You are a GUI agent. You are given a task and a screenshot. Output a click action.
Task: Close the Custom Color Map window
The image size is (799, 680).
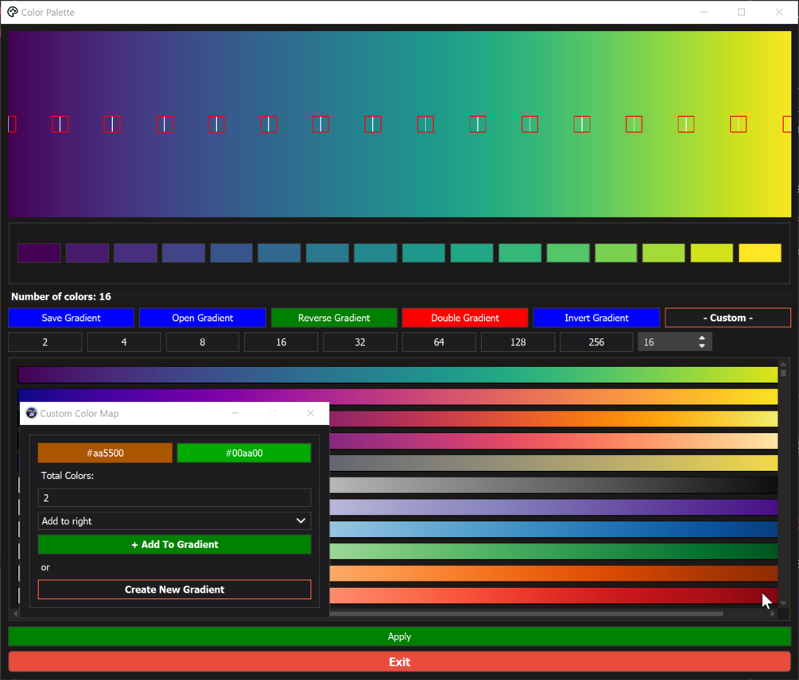tap(310, 413)
